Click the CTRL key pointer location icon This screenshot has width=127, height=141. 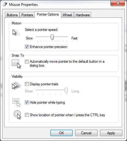click(x=17, y=115)
